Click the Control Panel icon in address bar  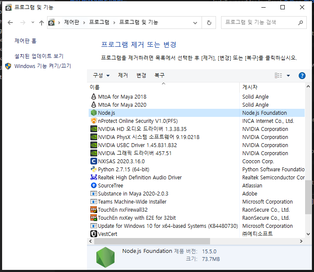coord(51,22)
